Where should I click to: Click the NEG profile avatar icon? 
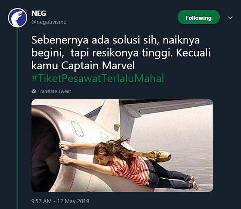18,18
